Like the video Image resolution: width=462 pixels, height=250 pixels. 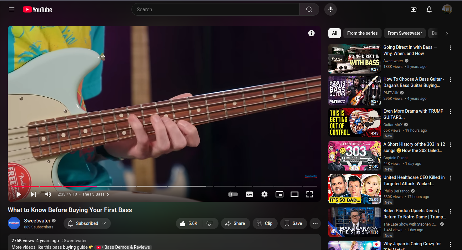coord(189,223)
